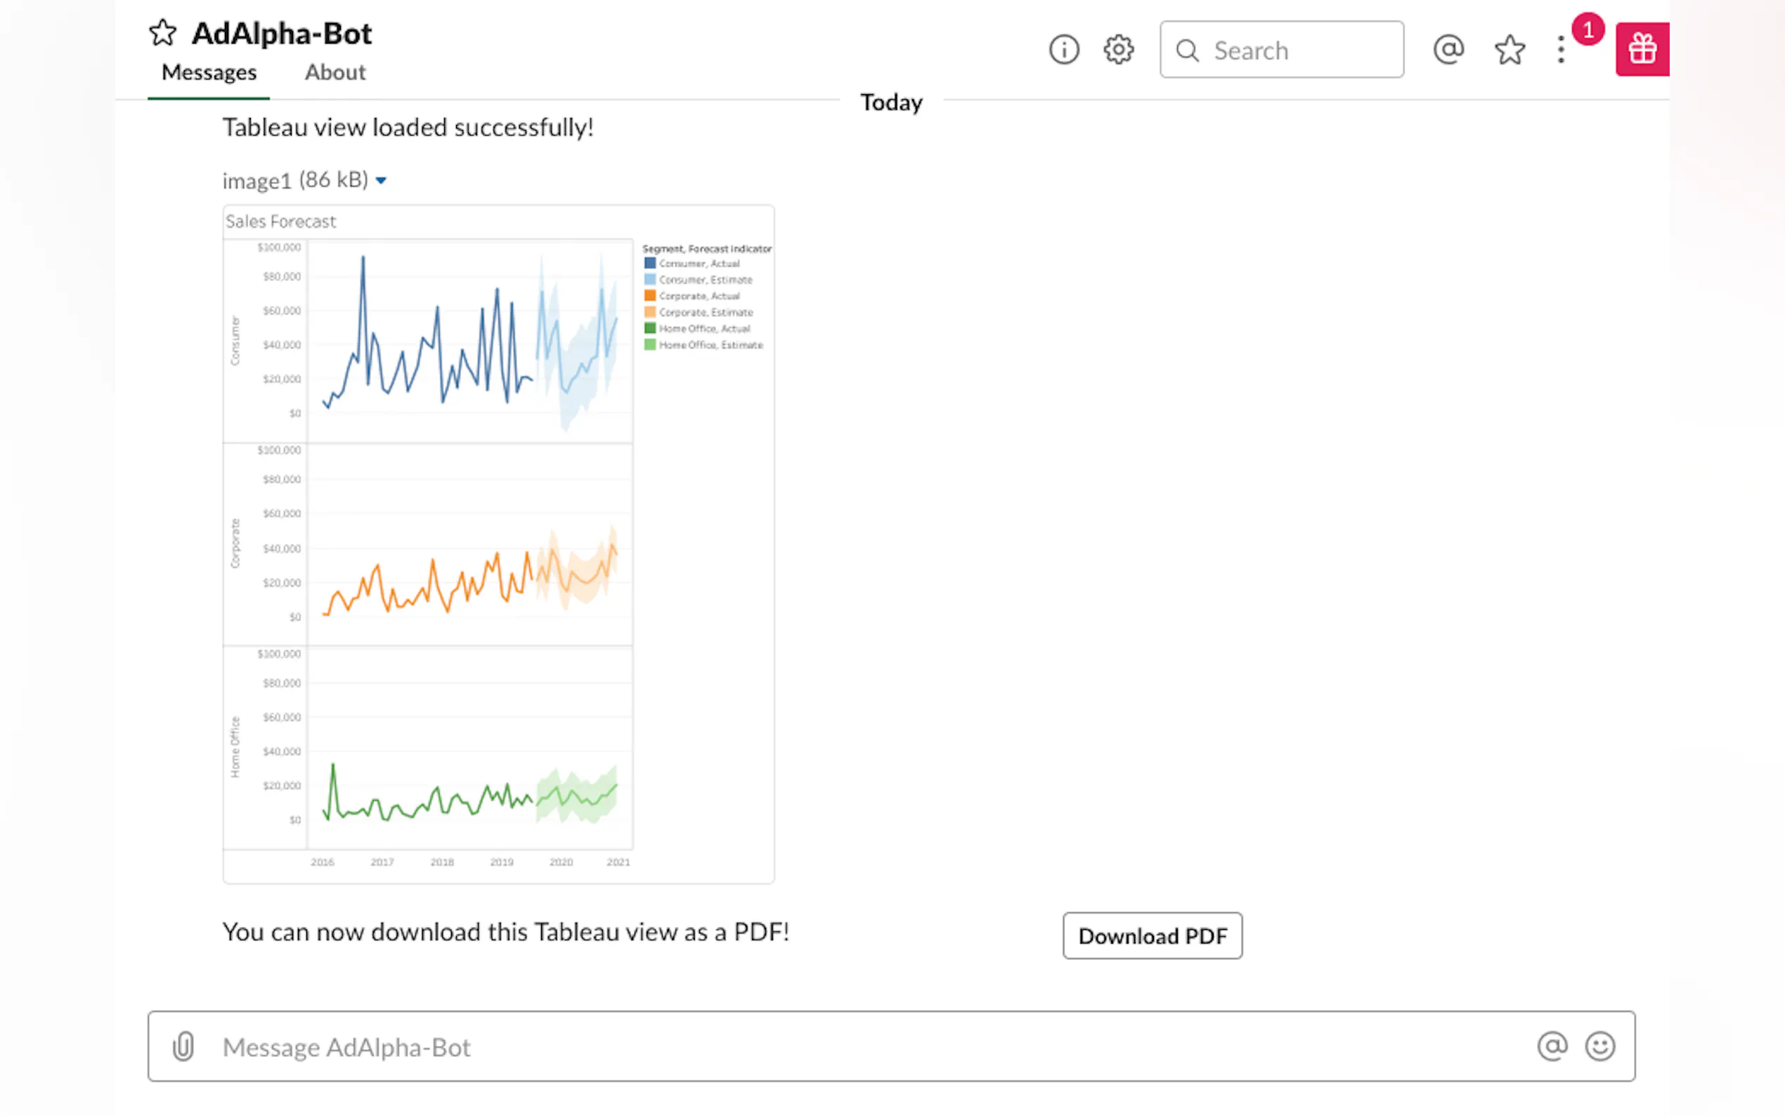Focus the Message AdAlpha-Bot input field
The width and height of the screenshot is (1785, 1116).
click(849, 1046)
